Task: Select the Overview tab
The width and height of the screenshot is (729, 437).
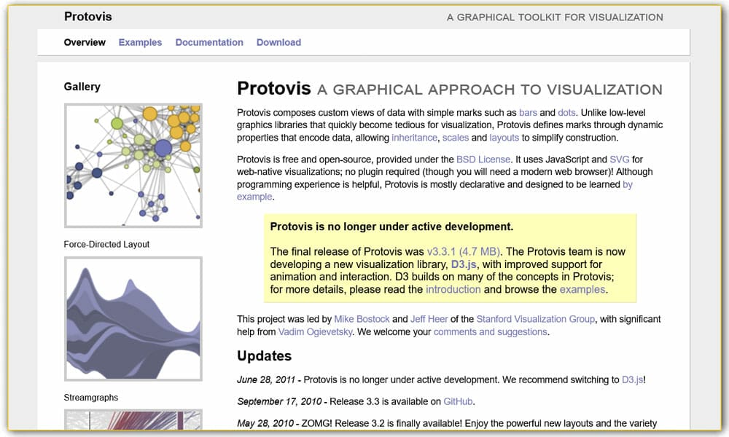Action: click(x=85, y=42)
